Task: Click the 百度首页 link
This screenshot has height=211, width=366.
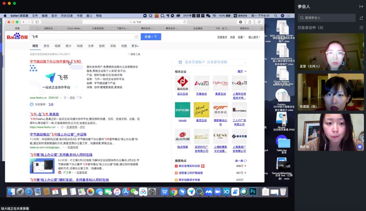Action: [222, 37]
